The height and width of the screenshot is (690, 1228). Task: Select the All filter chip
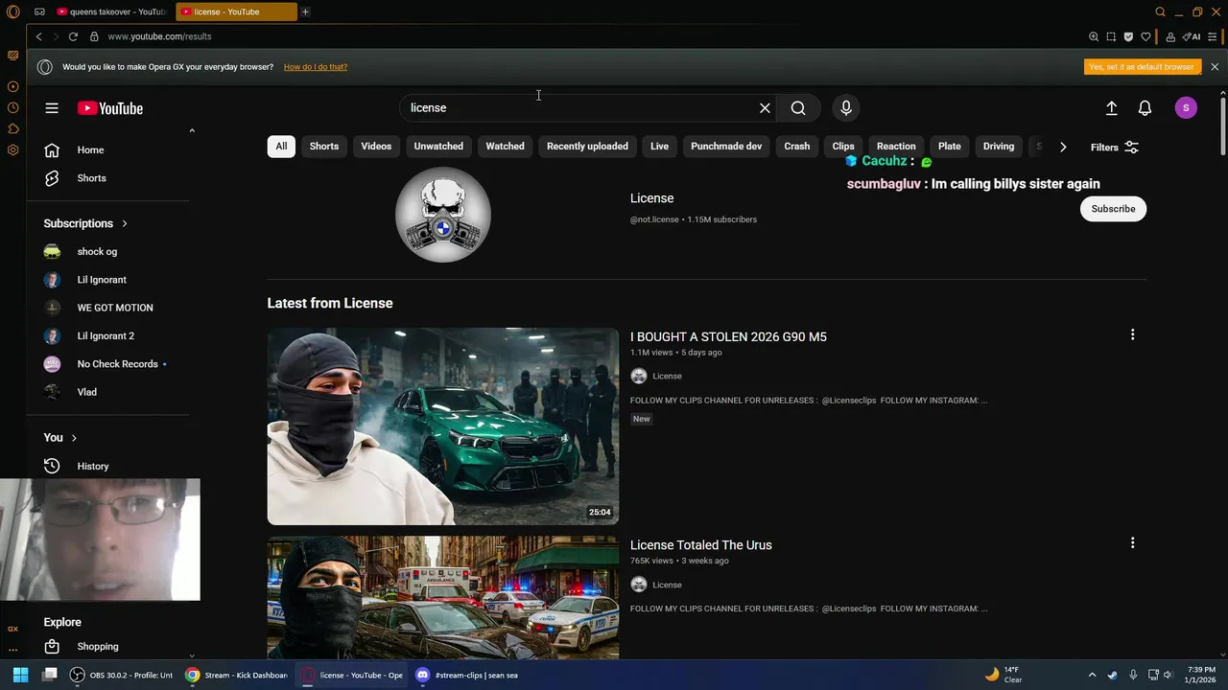click(281, 147)
